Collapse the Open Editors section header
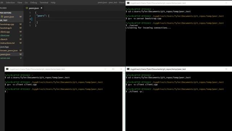The image size is (232, 131). tap(12, 13)
